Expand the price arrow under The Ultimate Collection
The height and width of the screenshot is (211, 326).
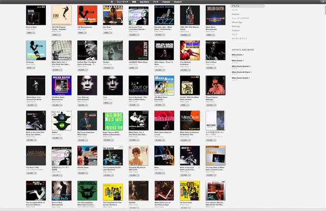tap(189, 70)
